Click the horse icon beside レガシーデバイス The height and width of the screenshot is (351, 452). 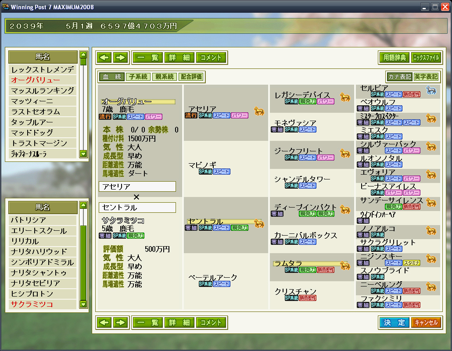[345, 97]
